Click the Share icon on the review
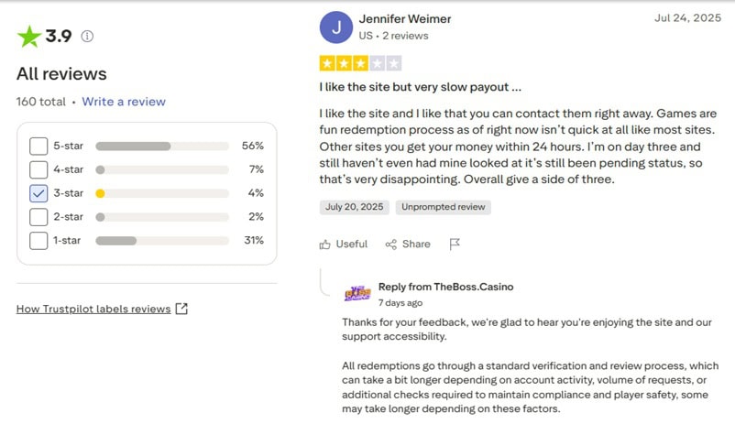Screen dimensions: 735x424 click(391, 245)
